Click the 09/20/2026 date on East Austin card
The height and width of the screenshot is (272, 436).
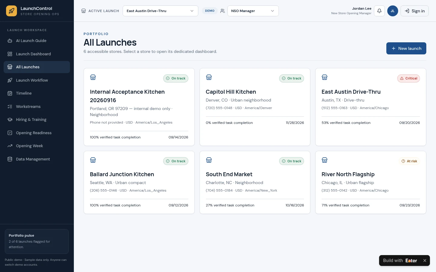click(409, 123)
